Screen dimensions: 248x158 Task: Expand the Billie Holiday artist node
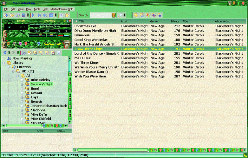click(x=22, y=80)
